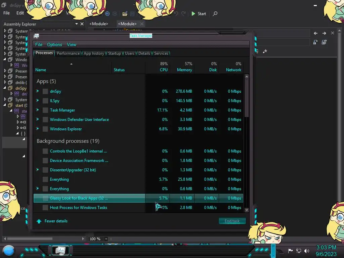Open the 100 % zoom dropdown in dnSpy
This screenshot has width=344, height=258.
click(x=106, y=239)
